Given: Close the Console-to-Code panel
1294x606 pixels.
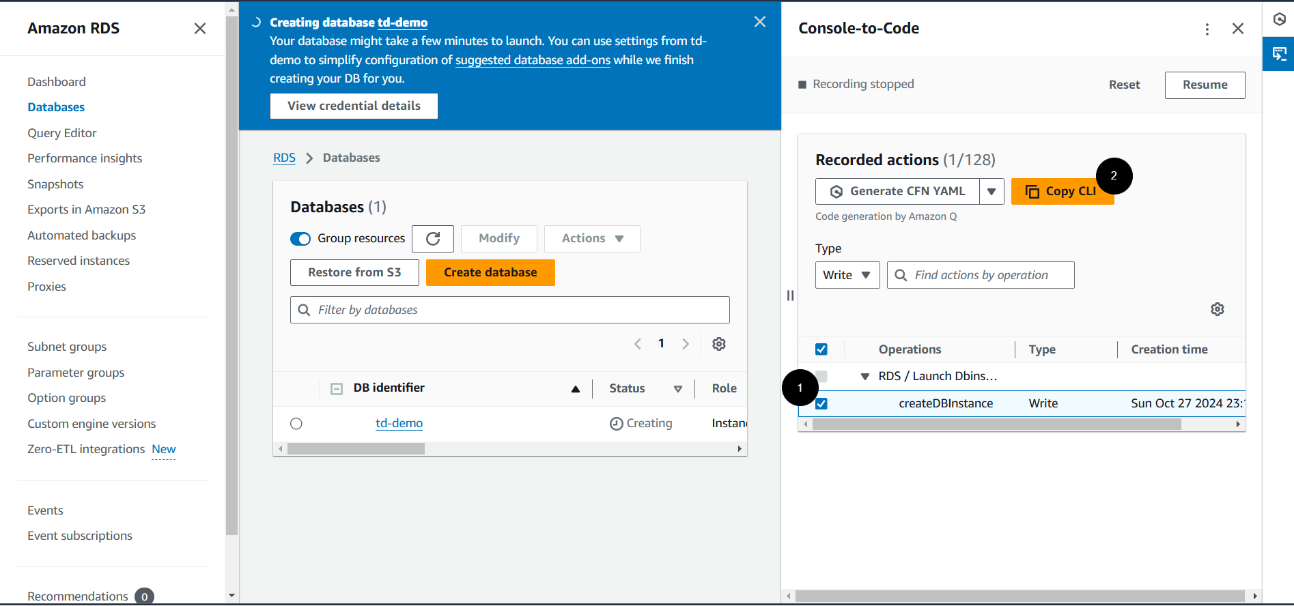Looking at the screenshot, I should click(x=1238, y=29).
